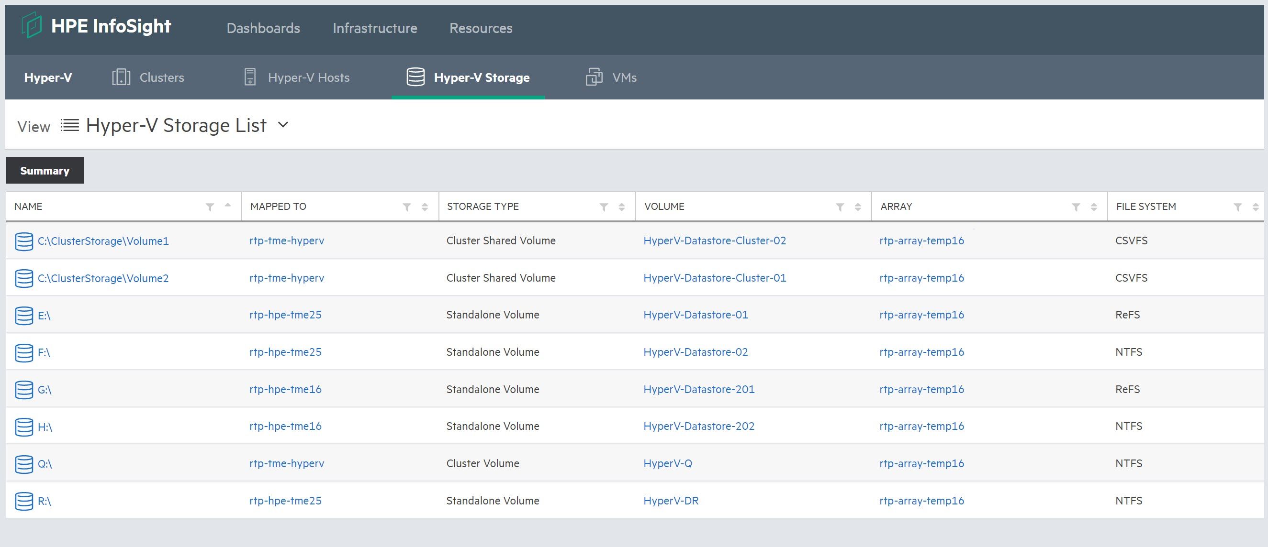The image size is (1268, 547).
Task: Click the HPE InfoSight logo icon
Action: click(x=32, y=25)
